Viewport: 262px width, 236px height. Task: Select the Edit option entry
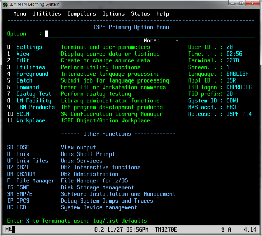(x=23, y=60)
